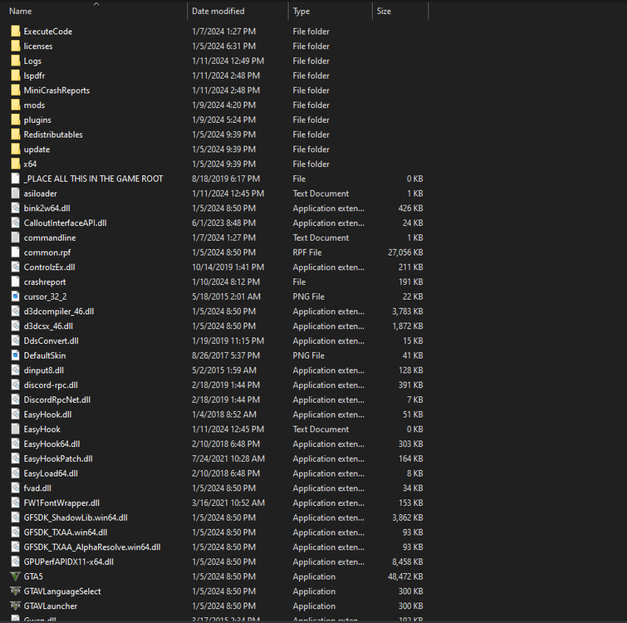Click the mods folder icon
Screen dimensions: 627x623
[x=15, y=105]
